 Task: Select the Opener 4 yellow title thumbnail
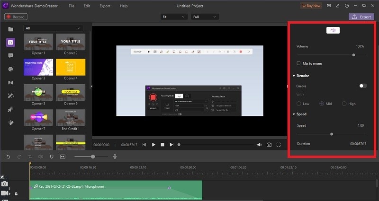pos(71,67)
